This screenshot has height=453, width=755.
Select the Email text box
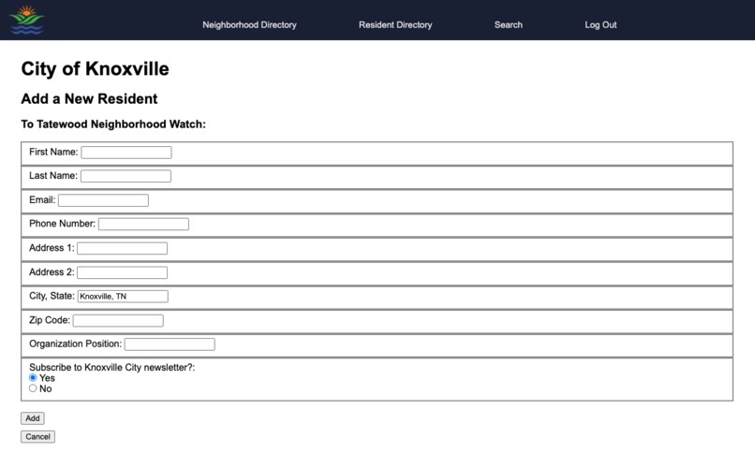[104, 200]
